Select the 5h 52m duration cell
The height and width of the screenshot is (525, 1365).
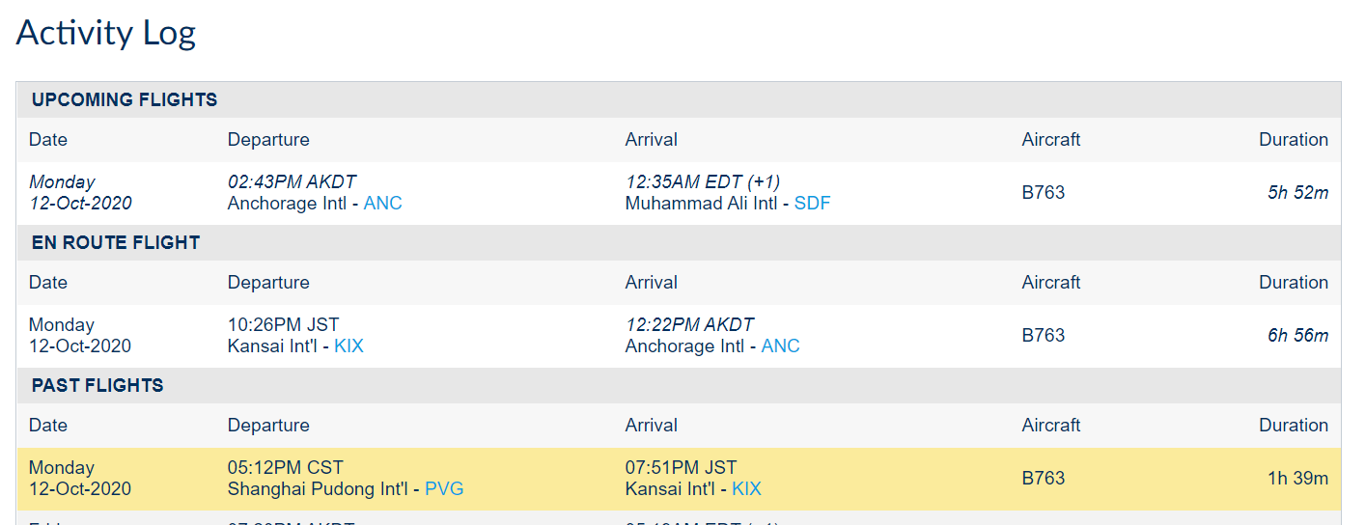[1297, 193]
